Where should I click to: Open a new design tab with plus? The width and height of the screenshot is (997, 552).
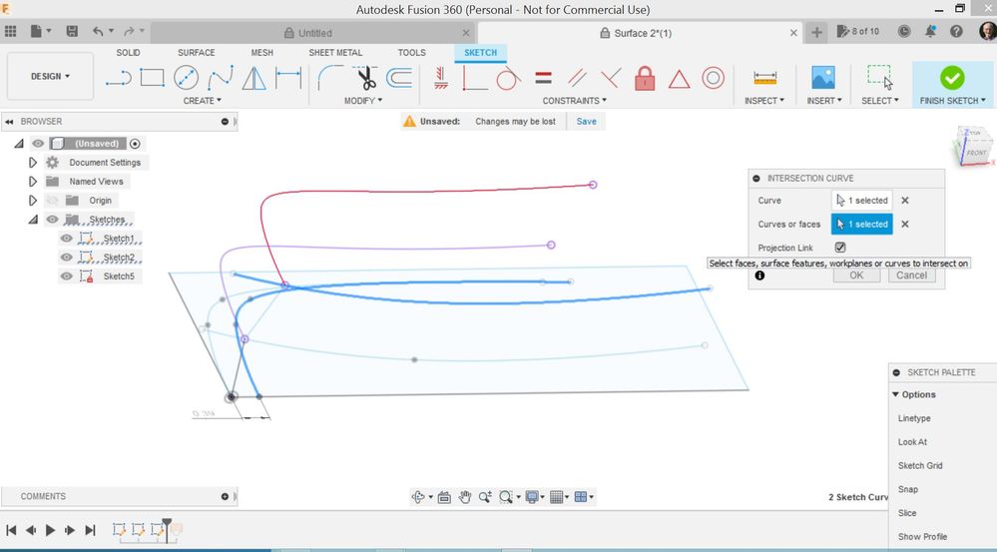tap(816, 32)
